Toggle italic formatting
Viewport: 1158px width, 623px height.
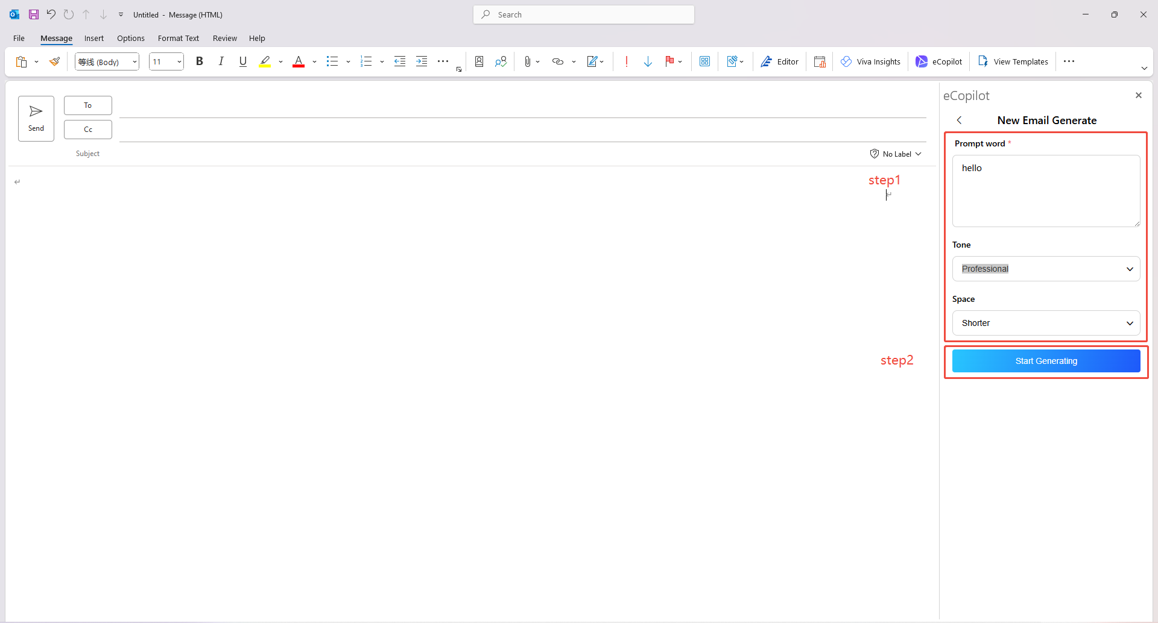pyautogui.click(x=221, y=61)
